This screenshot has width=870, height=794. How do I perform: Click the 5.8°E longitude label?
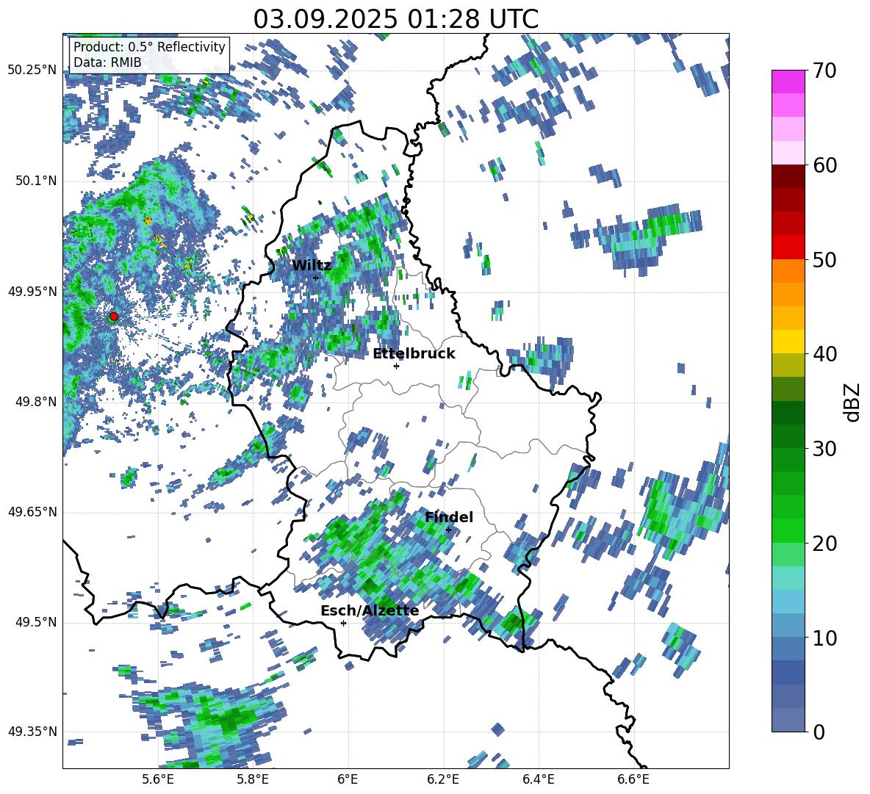[253, 779]
